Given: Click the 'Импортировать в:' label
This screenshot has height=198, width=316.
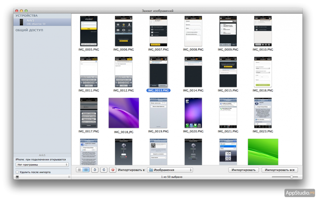Looking at the screenshot, I should pos(131,170).
